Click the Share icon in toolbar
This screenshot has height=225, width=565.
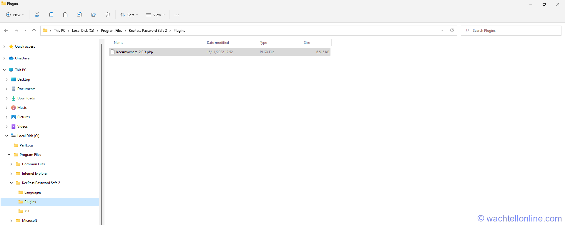coord(94,15)
